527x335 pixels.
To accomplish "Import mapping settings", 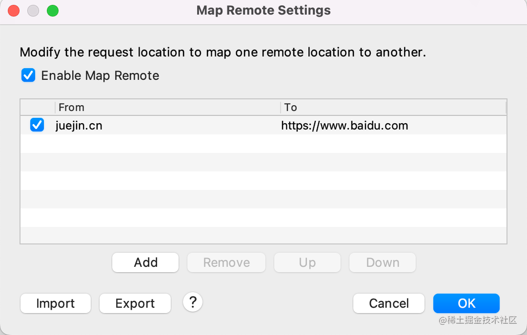I will (x=56, y=303).
